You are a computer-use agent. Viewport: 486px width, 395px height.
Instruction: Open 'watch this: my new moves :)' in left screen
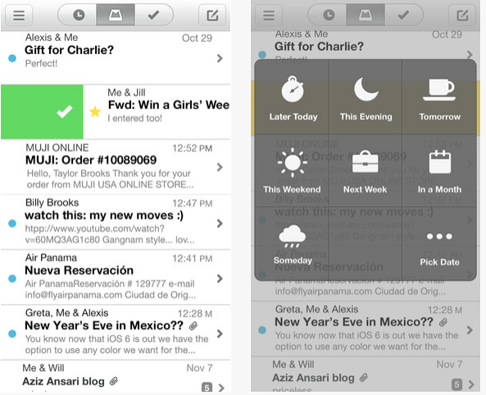pyautogui.click(x=116, y=222)
